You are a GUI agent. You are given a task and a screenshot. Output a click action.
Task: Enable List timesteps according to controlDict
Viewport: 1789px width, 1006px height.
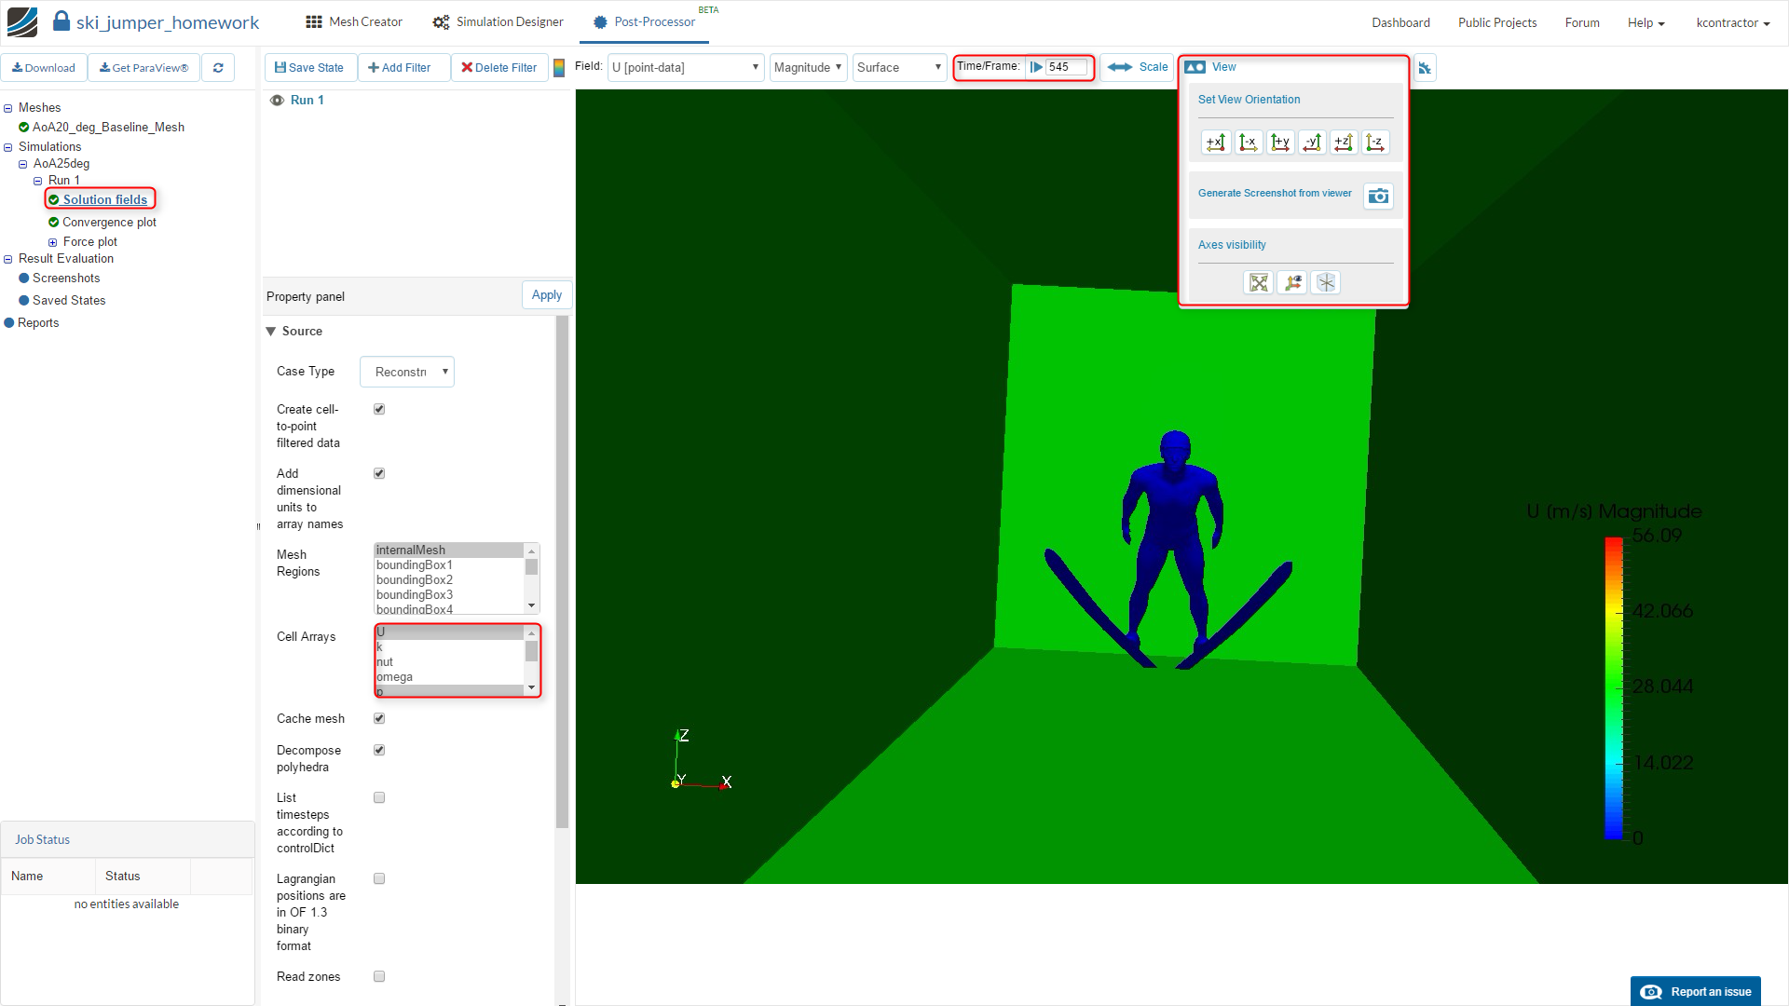tap(379, 797)
